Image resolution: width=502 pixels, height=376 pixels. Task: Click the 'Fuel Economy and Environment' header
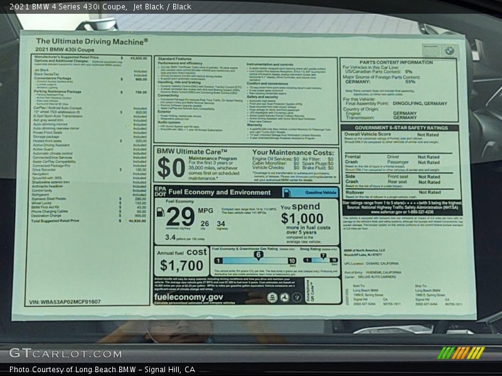(x=219, y=192)
